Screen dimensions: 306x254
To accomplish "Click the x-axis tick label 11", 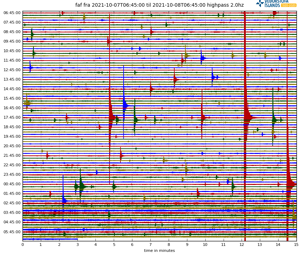I will click(224, 244).
